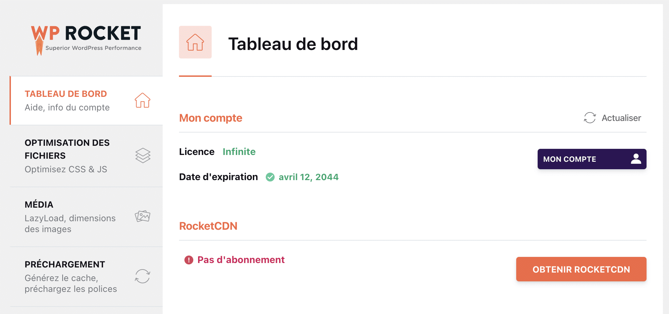
Task: Click the refresh icon beside Actualiser
Action: (x=590, y=118)
